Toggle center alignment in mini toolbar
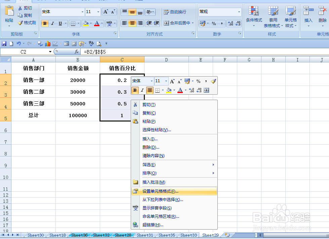 point(150,90)
